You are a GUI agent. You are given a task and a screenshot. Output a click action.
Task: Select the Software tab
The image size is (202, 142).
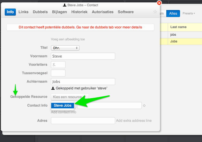tap(126, 12)
